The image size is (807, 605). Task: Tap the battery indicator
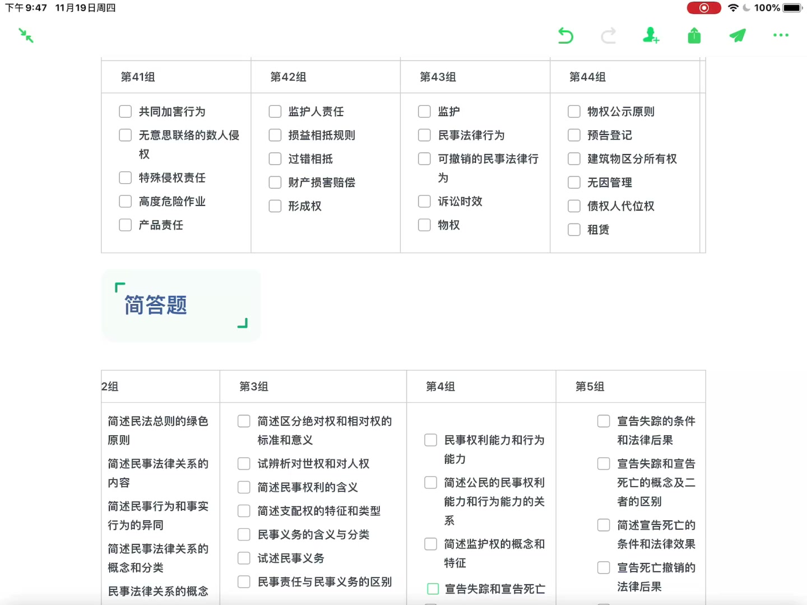pyautogui.click(x=793, y=8)
